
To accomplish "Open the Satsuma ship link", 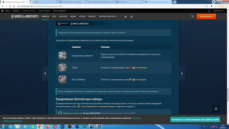I will [x=142, y=80].
